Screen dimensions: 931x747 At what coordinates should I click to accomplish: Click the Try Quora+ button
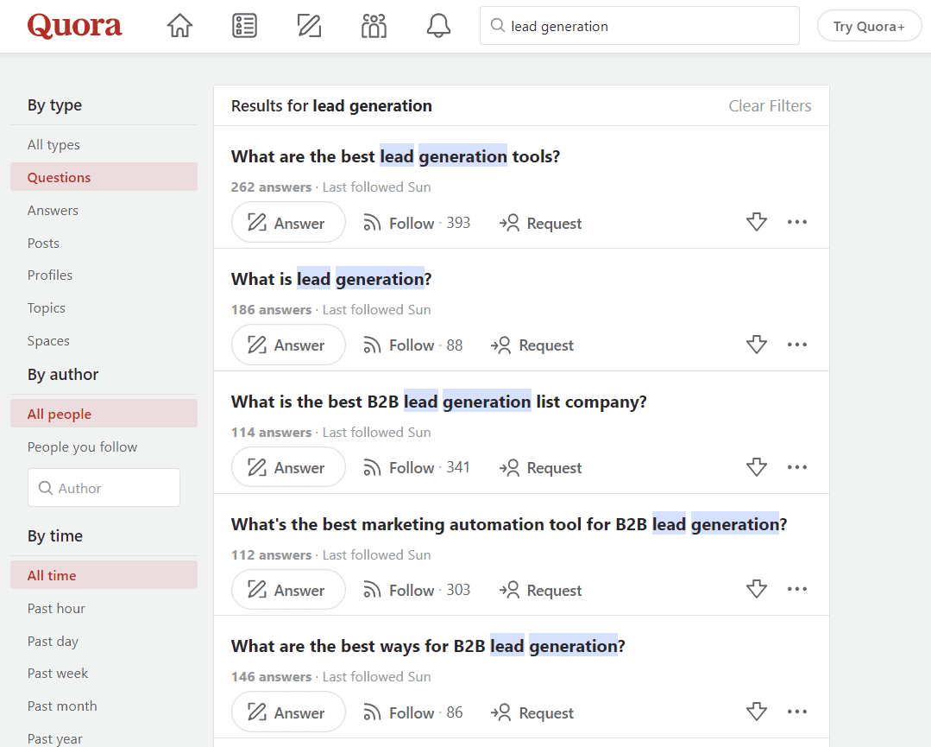(x=869, y=26)
